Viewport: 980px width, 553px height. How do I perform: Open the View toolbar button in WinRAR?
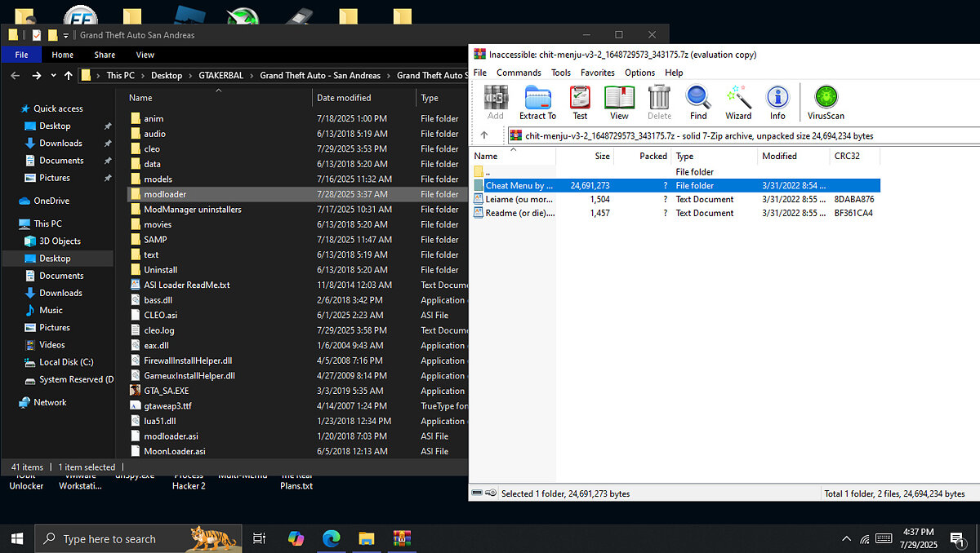(619, 102)
